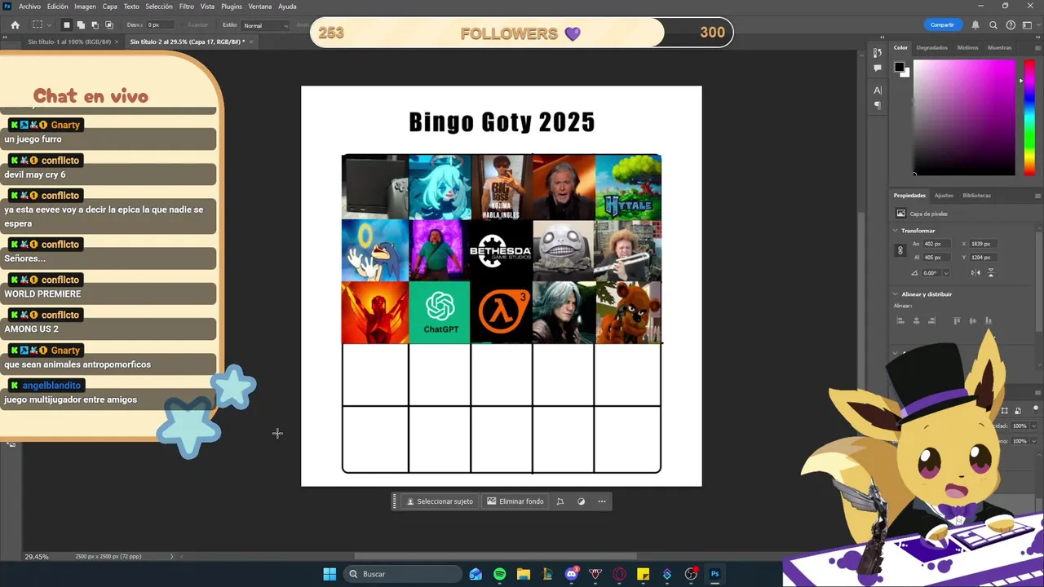Flip vertically in the Transformar section

tap(991, 272)
